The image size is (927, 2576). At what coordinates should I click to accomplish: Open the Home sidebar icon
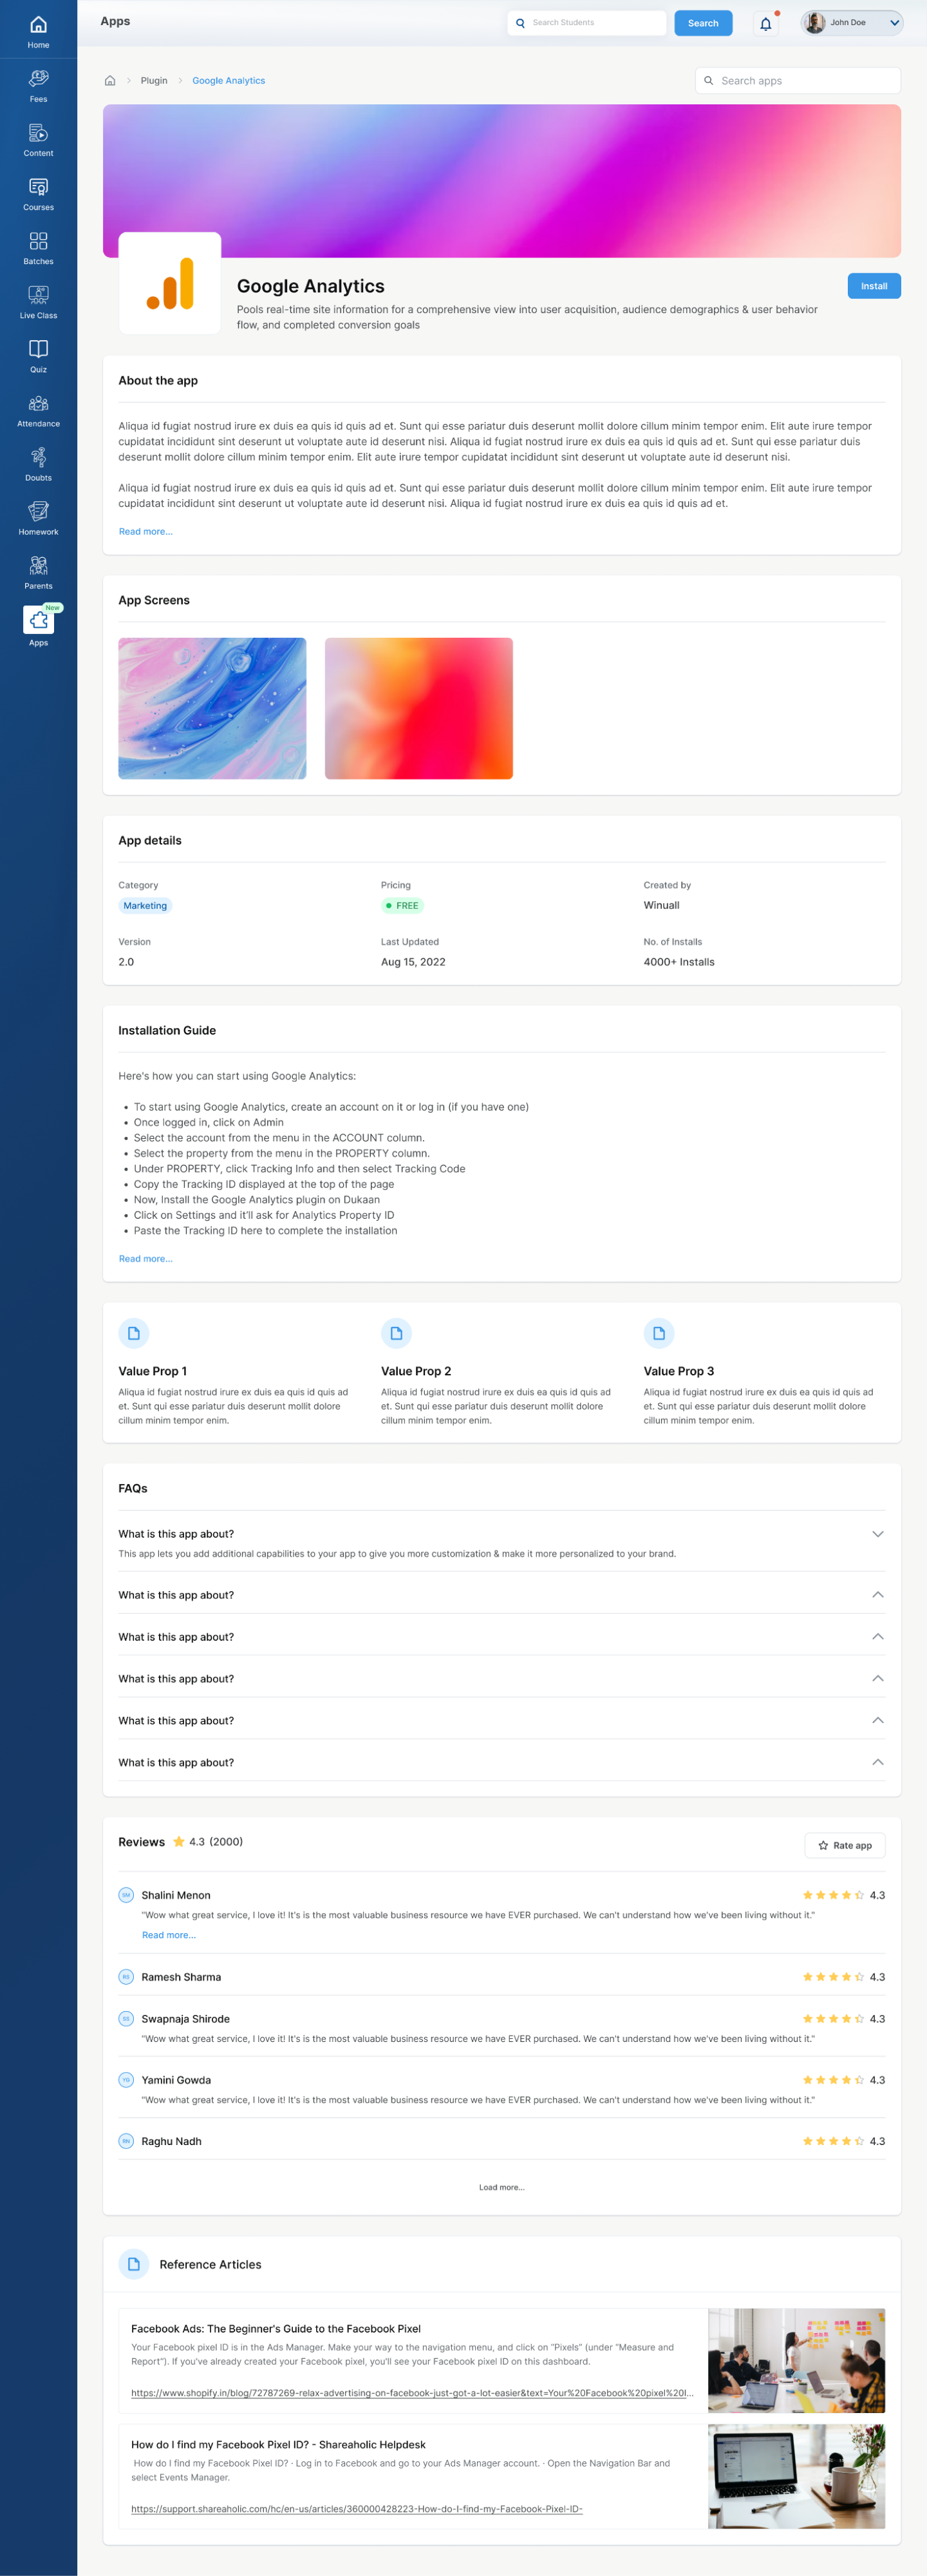(38, 24)
